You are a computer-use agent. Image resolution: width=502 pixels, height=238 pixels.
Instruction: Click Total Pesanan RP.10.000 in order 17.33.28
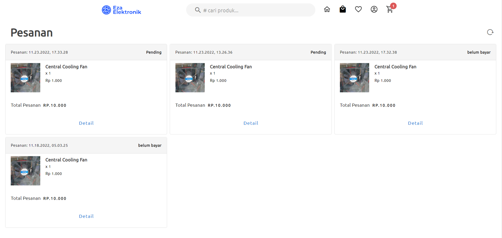coord(38,105)
